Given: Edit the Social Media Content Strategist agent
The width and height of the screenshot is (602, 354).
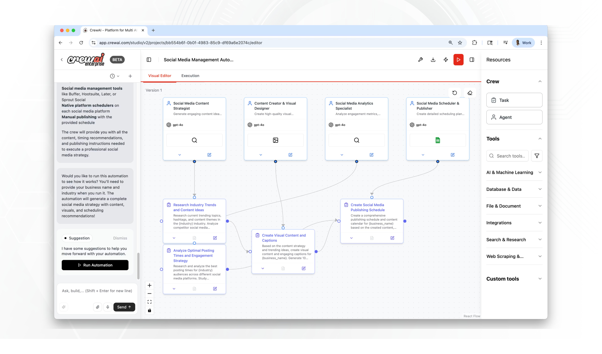Looking at the screenshot, I should point(209,155).
